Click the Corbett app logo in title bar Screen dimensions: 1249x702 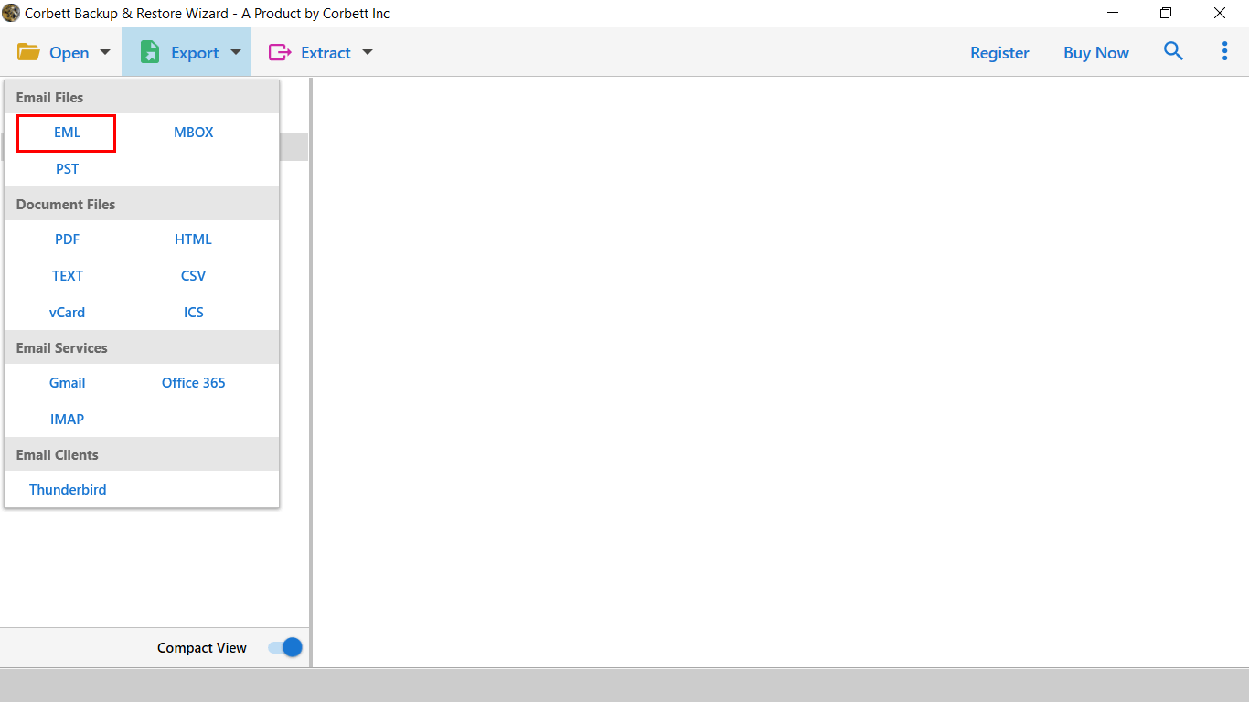tap(11, 13)
